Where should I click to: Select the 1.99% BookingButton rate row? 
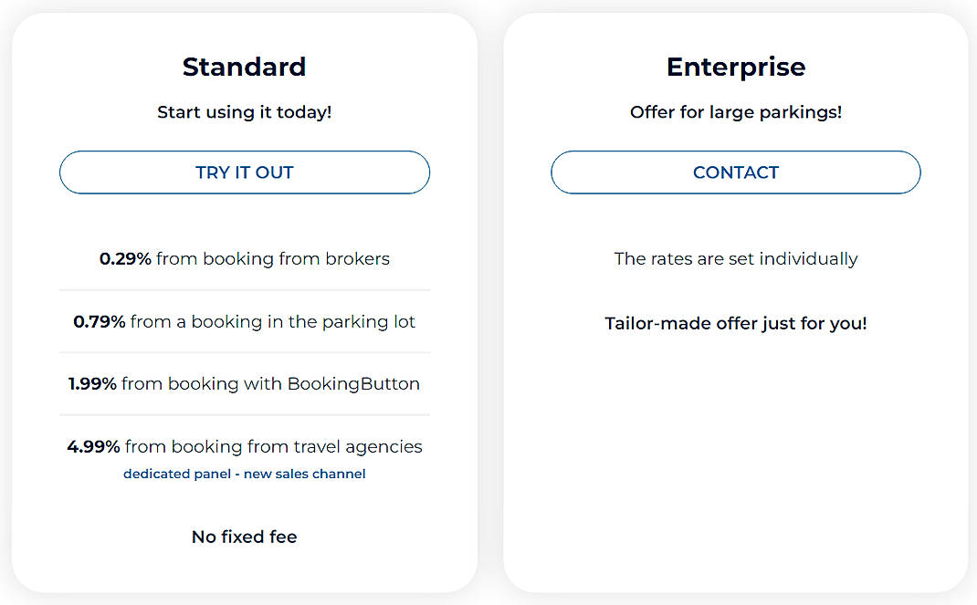pyautogui.click(x=244, y=384)
